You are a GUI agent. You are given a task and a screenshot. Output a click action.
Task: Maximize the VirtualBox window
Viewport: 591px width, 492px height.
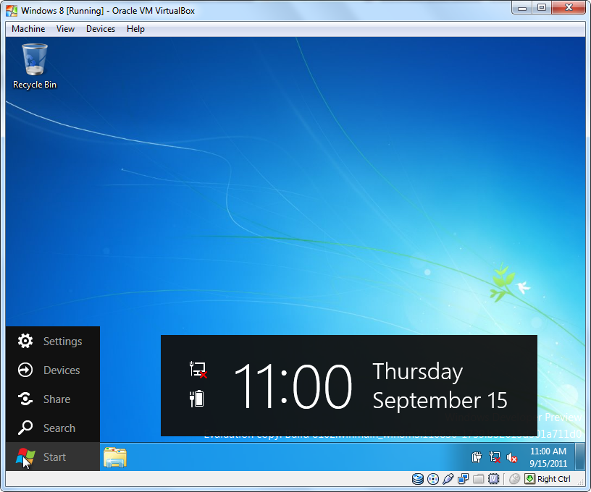coord(542,8)
